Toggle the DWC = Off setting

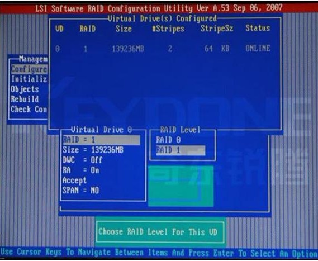click(x=82, y=160)
